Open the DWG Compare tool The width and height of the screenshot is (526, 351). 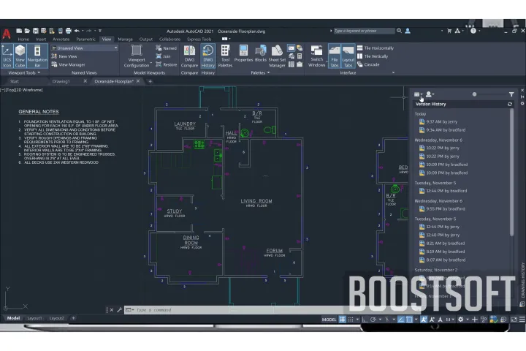coord(189,56)
